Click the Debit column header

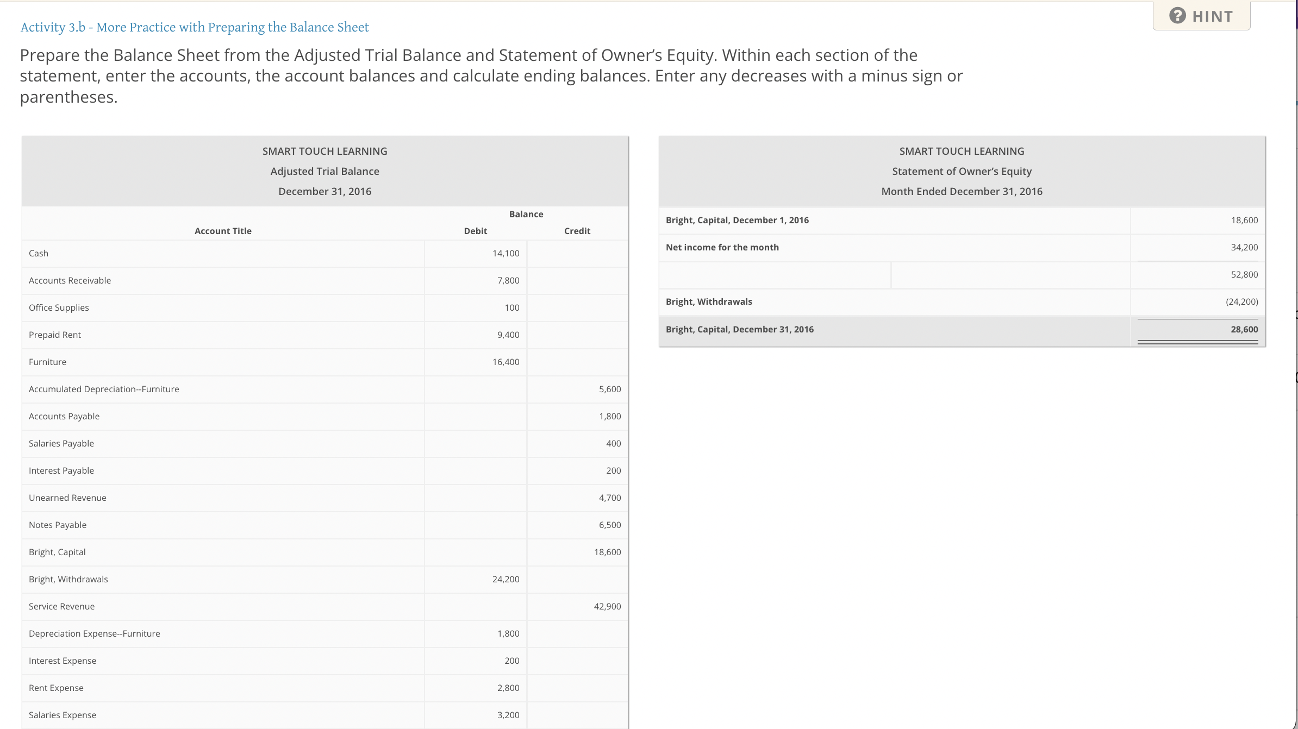click(476, 231)
